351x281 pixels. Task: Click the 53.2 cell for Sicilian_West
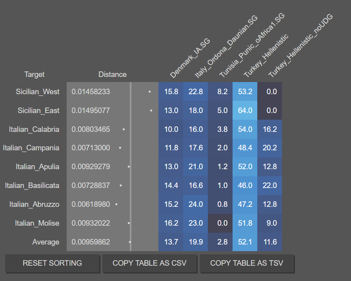point(245,92)
